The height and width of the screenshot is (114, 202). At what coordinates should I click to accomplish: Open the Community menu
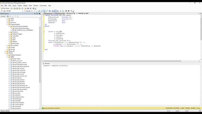tap(43, 6)
